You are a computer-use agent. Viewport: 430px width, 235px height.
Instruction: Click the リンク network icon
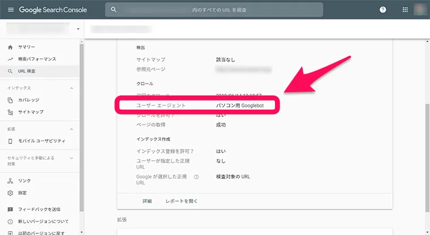[10, 181]
